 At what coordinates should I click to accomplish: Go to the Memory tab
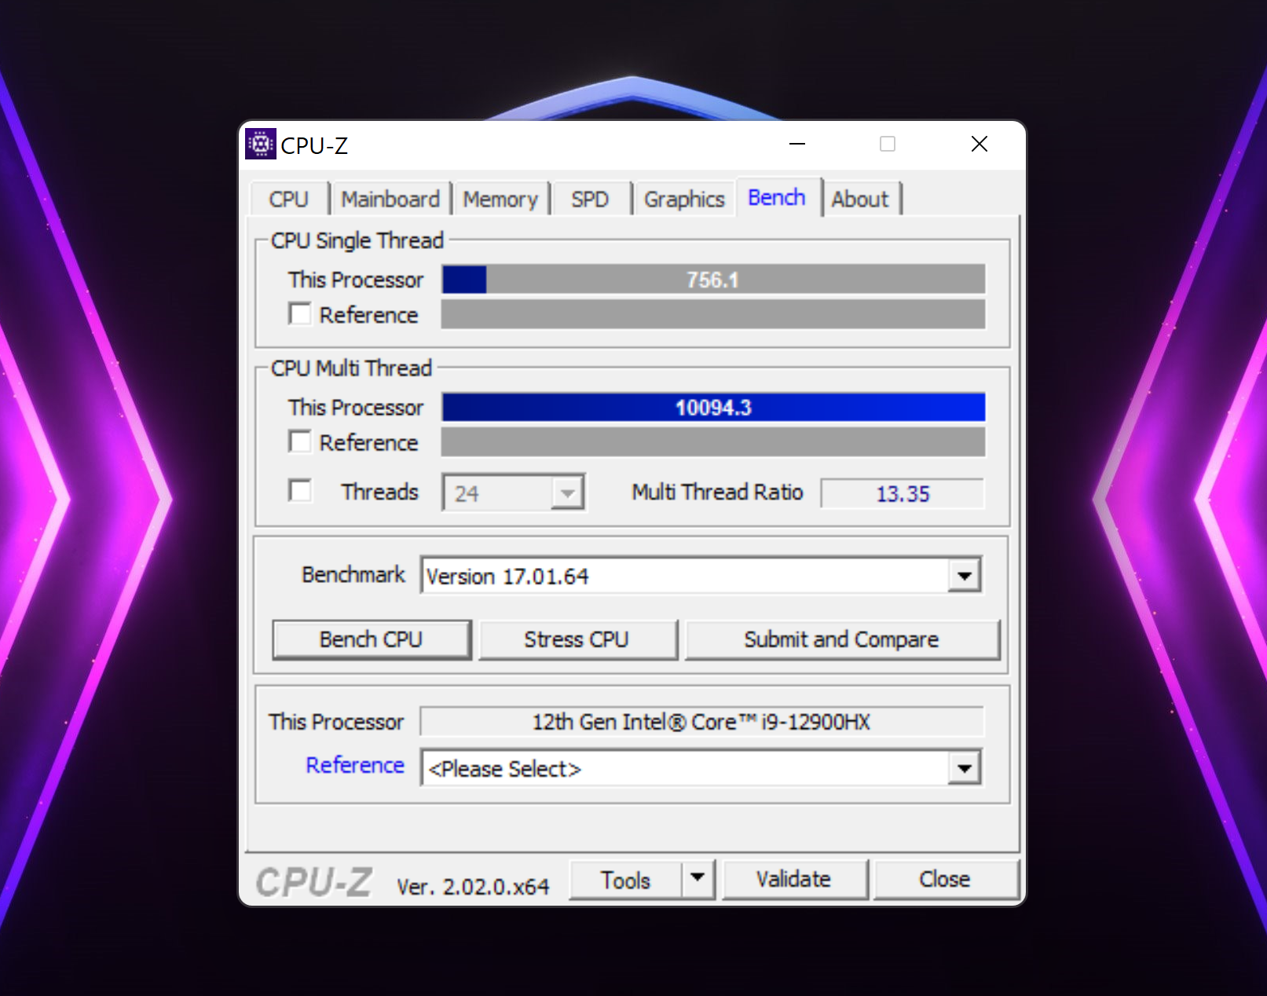(500, 199)
